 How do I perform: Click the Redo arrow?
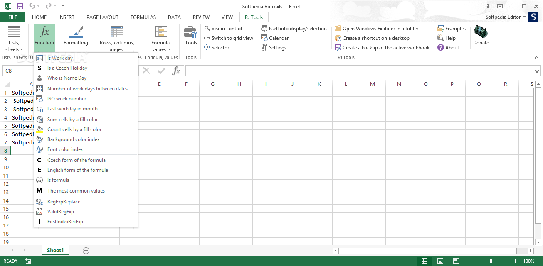[x=49, y=6]
